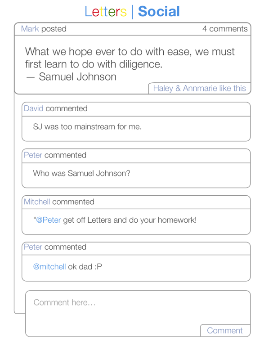This screenshot has height=346, width=264.
Task: Submit with the Comment button
Action: 225,330
